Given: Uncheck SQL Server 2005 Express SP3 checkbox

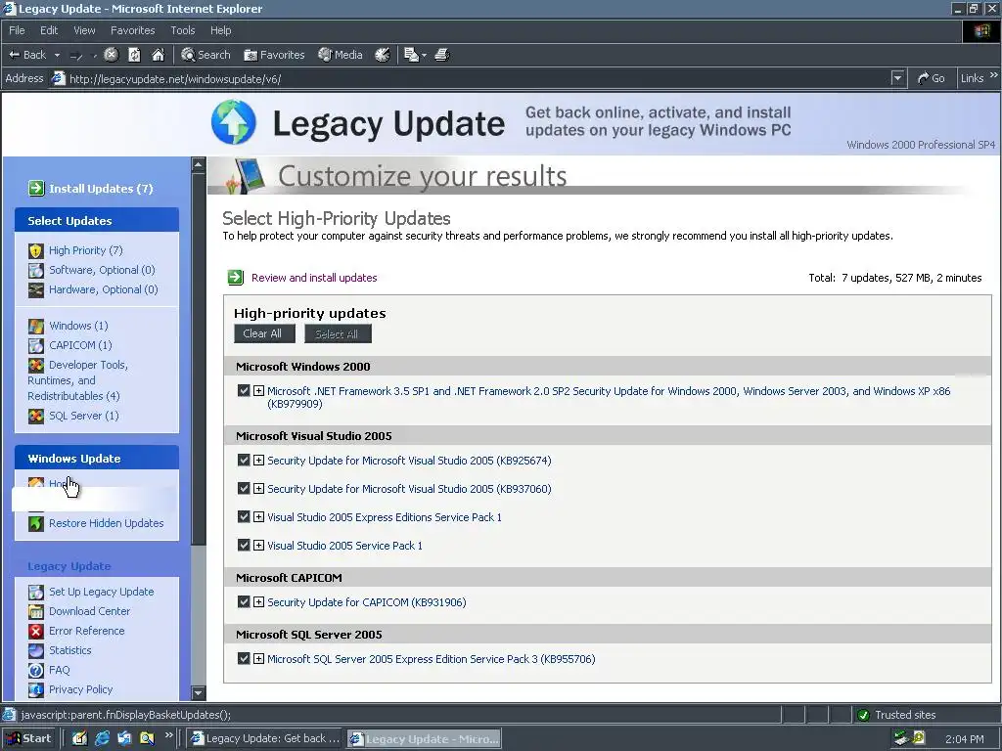Looking at the screenshot, I should (x=244, y=658).
